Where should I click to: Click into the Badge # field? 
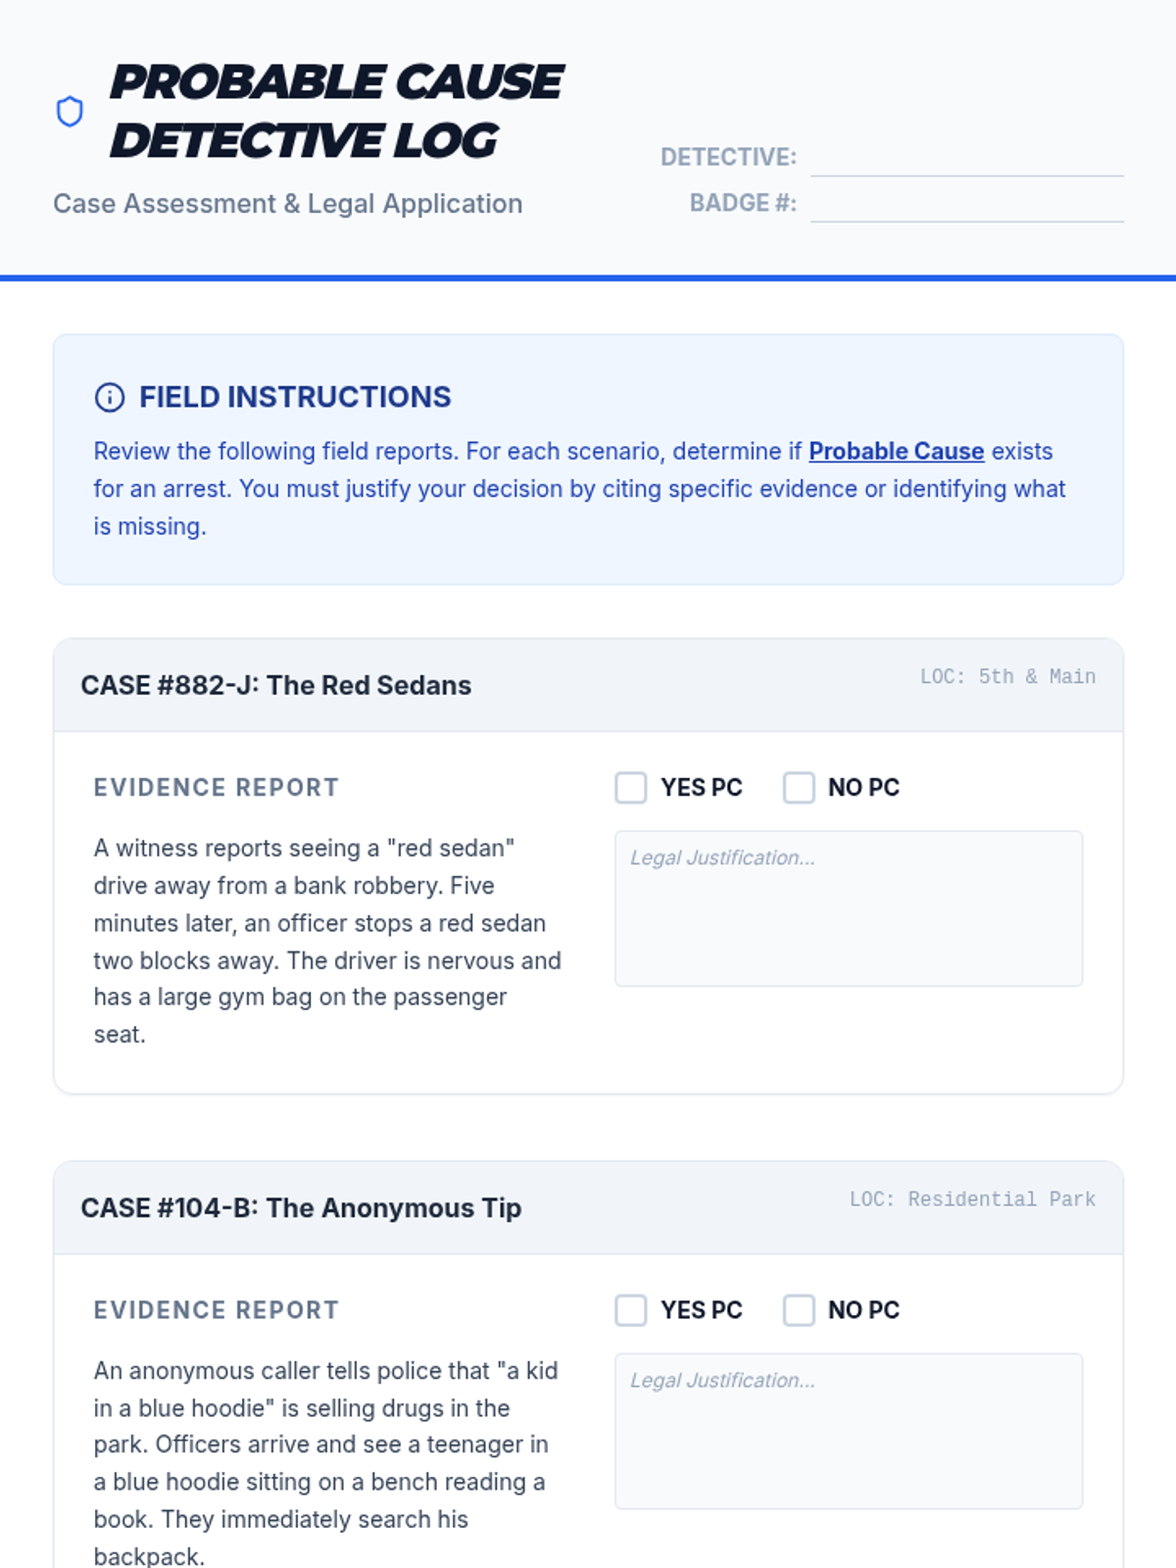coord(966,203)
